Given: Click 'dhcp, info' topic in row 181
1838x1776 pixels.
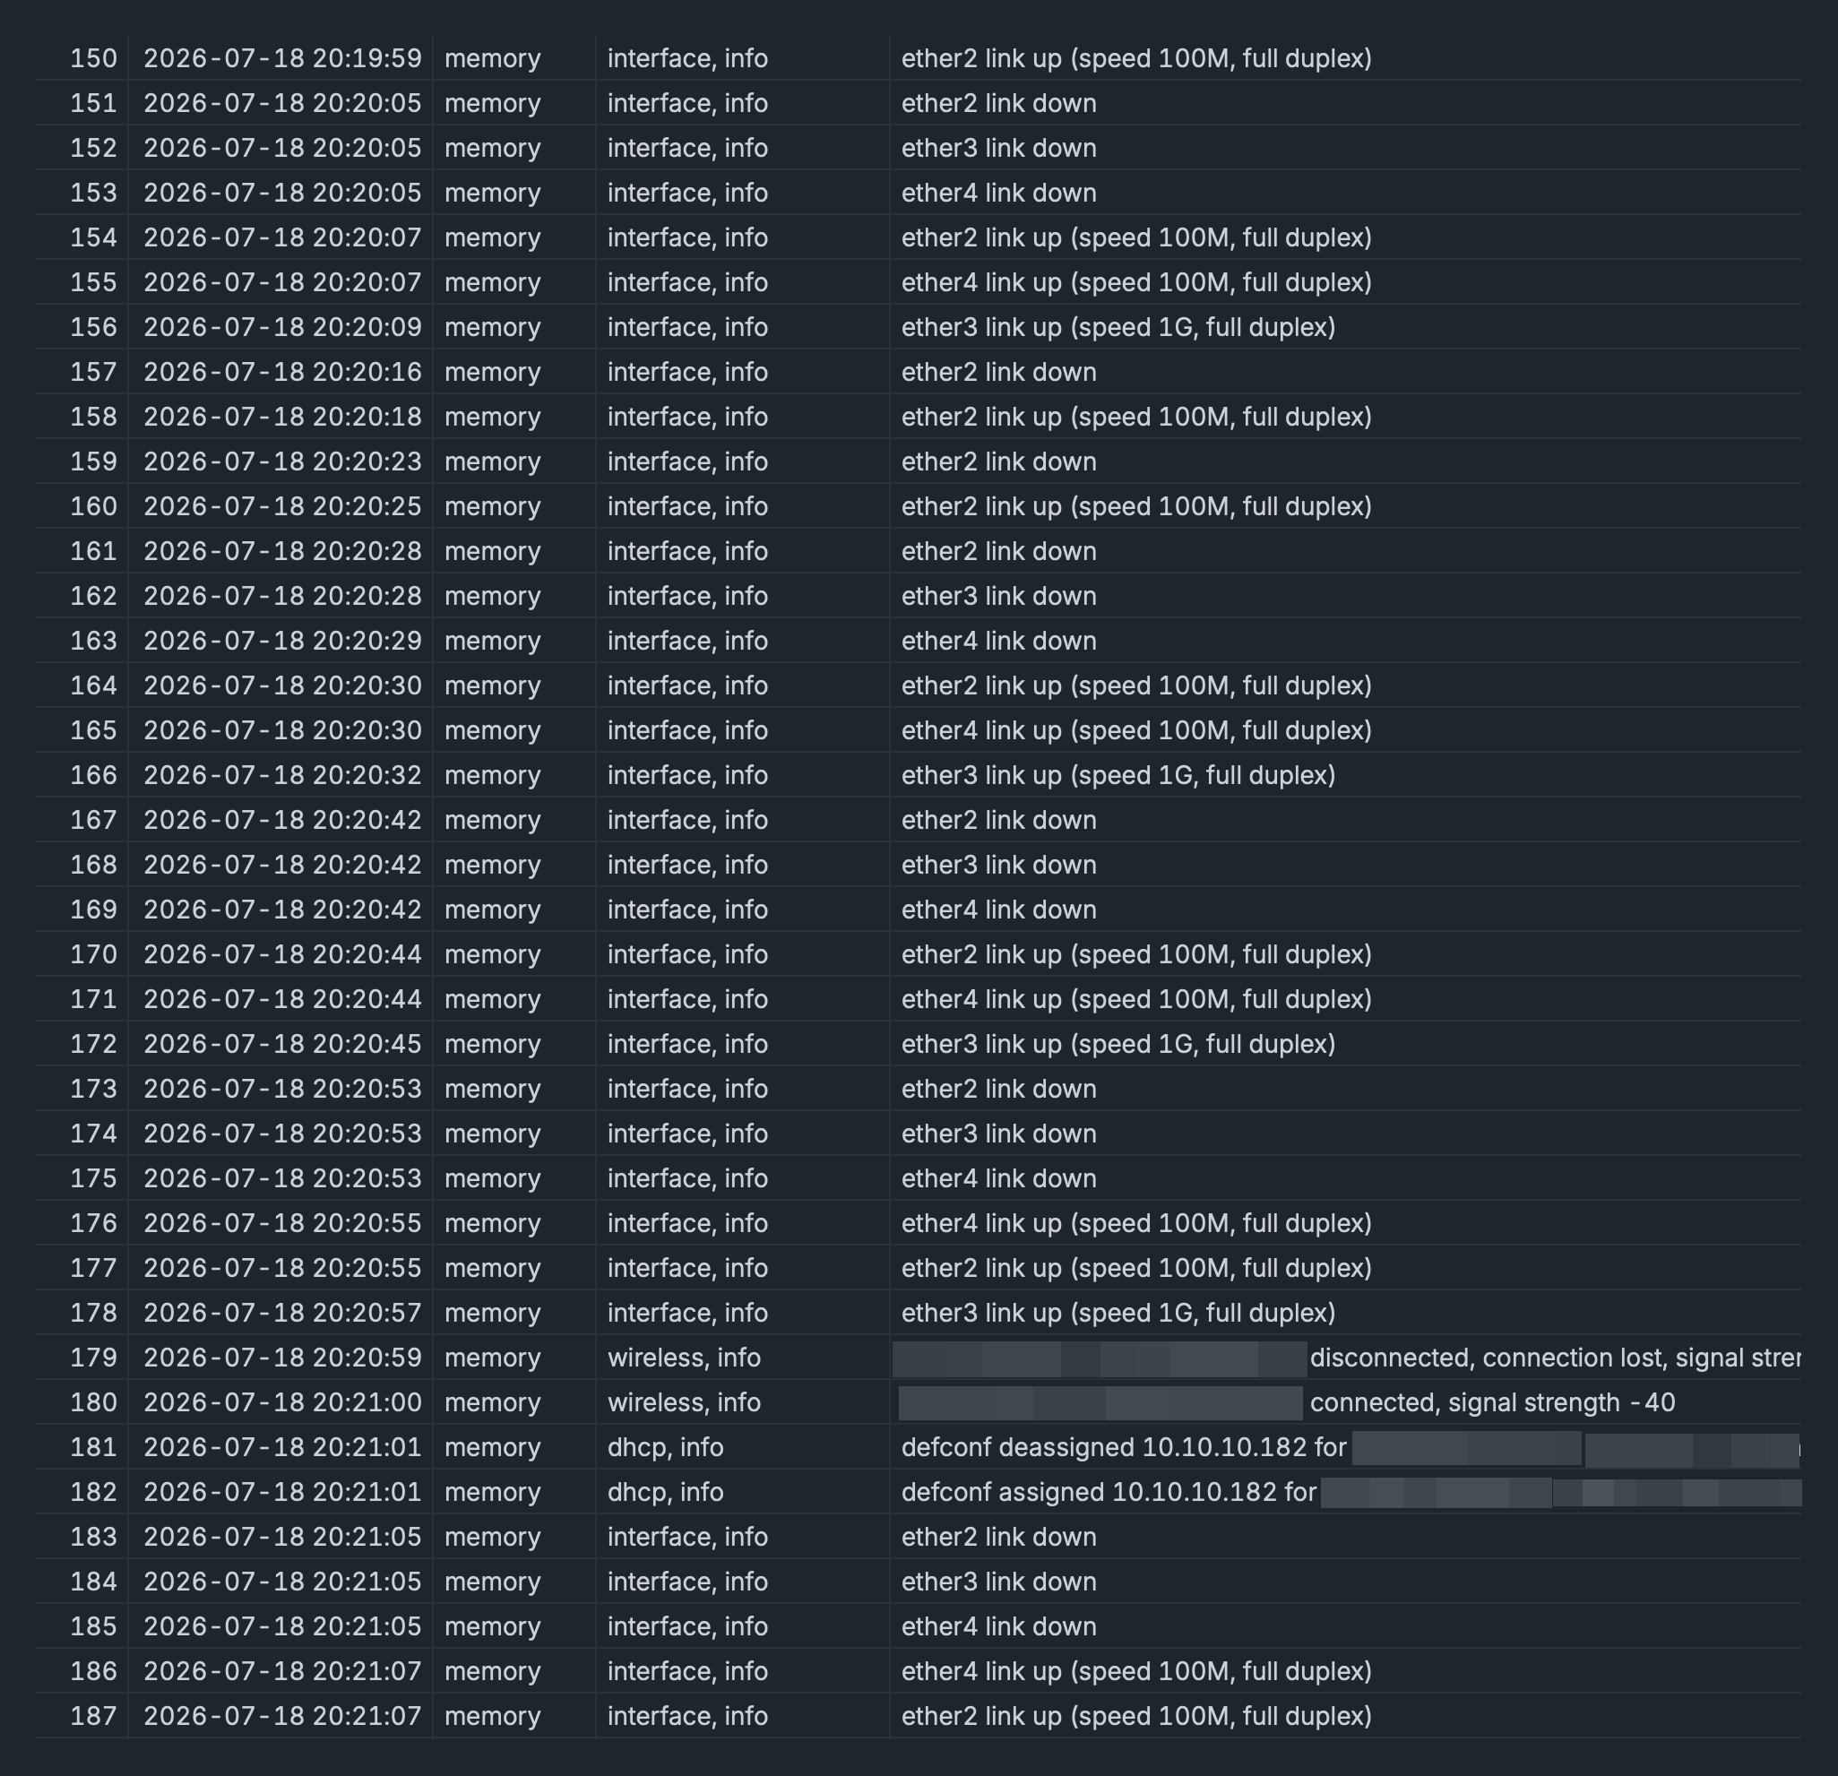Looking at the screenshot, I should 665,1448.
